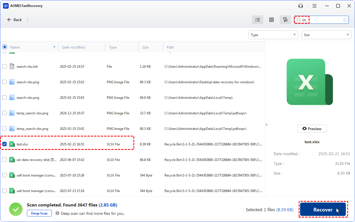This screenshot has width=355, height=222.
Task: Check the uefi boot manager file from 2023-07-13
Action: pyautogui.click(x=4, y=191)
